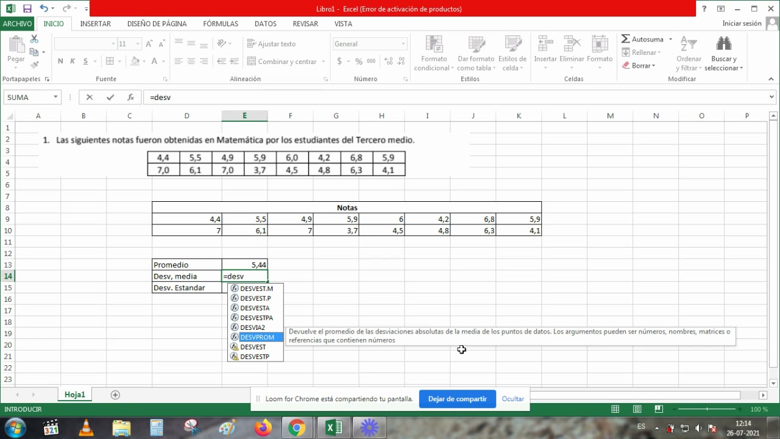Add a new sheet with the plus icon
This screenshot has height=439, width=780.
[x=115, y=394]
